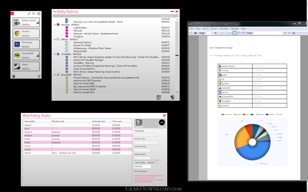The image size is (308, 192).
Task: Click the Fit Page icon in SumatraPDF
Action: (x=234, y=33)
